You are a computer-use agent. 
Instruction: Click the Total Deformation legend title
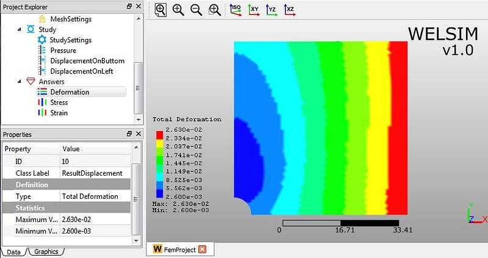pyautogui.click(x=187, y=119)
